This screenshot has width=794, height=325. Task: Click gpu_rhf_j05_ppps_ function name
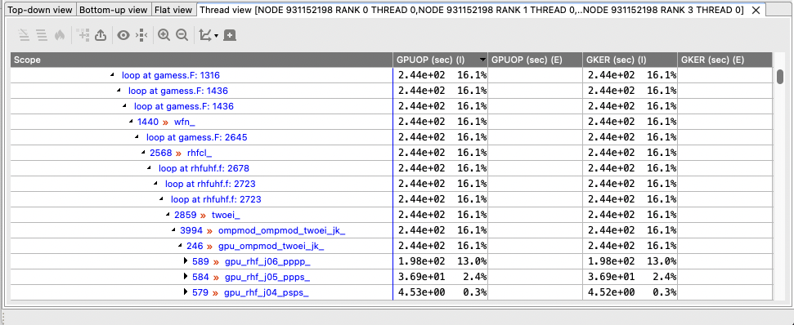coord(267,277)
